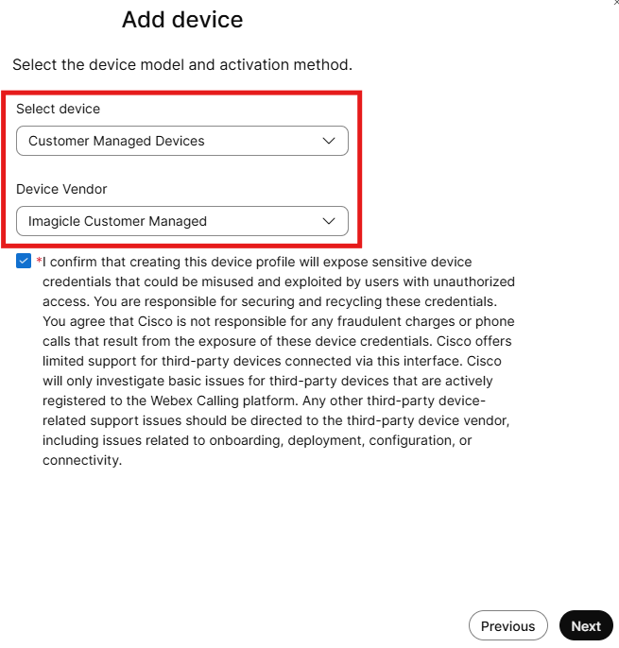Click the 'Webex Calling platform' disclaimer text
This screenshot has height=648, width=619.
223,401
